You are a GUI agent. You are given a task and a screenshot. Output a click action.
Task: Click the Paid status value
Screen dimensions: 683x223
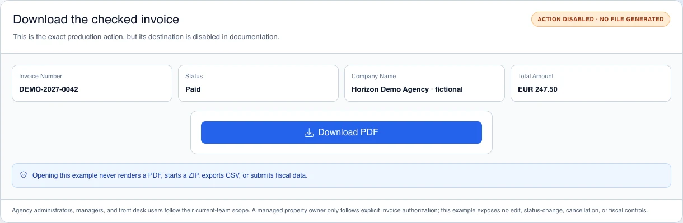point(193,89)
